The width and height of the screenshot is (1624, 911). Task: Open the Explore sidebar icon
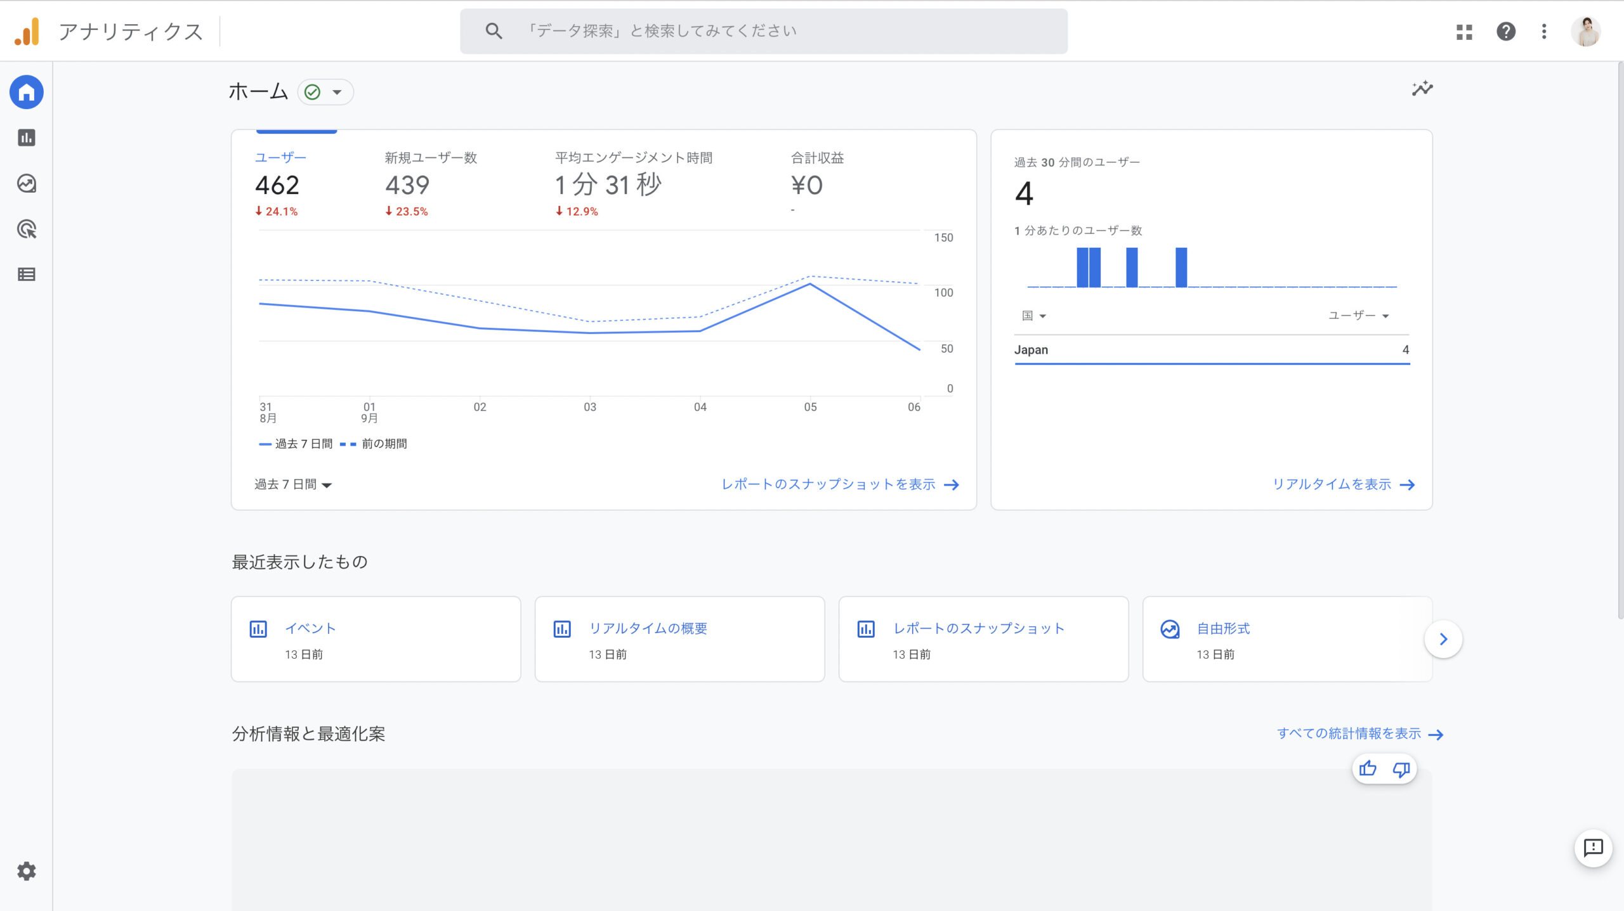[x=27, y=183]
